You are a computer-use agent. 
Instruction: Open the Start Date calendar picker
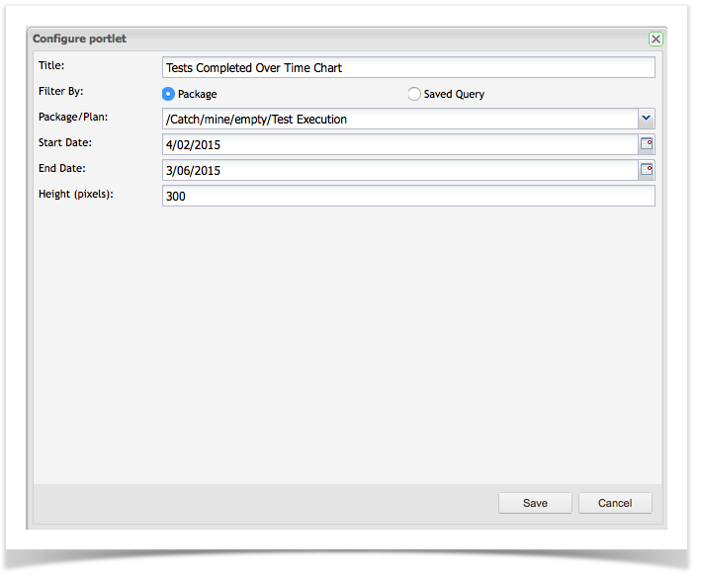[x=647, y=144]
